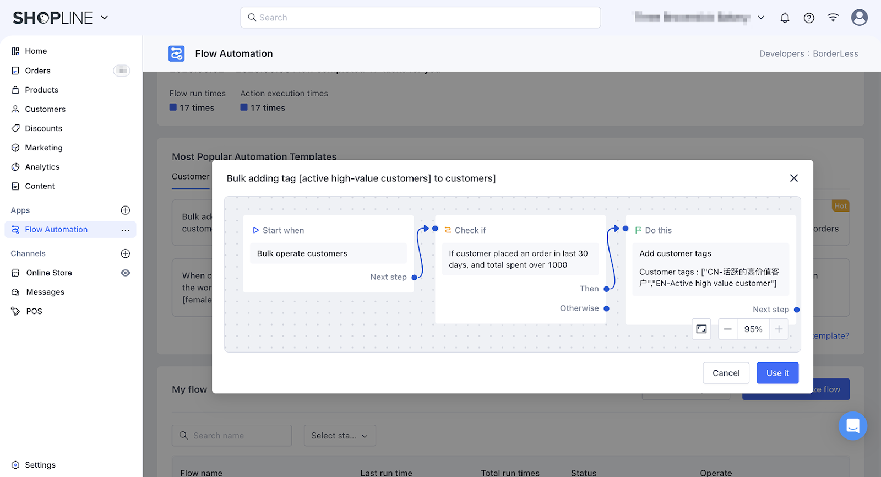Zoom out the flow canvas with minus
881x477 pixels.
pos(727,329)
